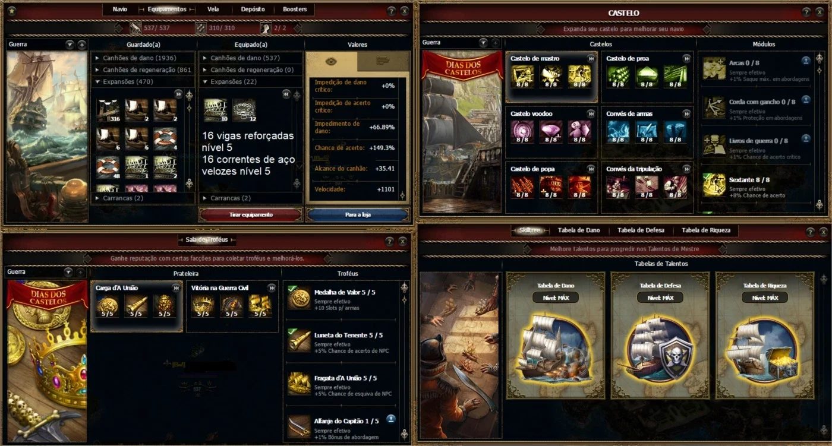
Task: Click the Para a loja button
Action: (x=358, y=214)
